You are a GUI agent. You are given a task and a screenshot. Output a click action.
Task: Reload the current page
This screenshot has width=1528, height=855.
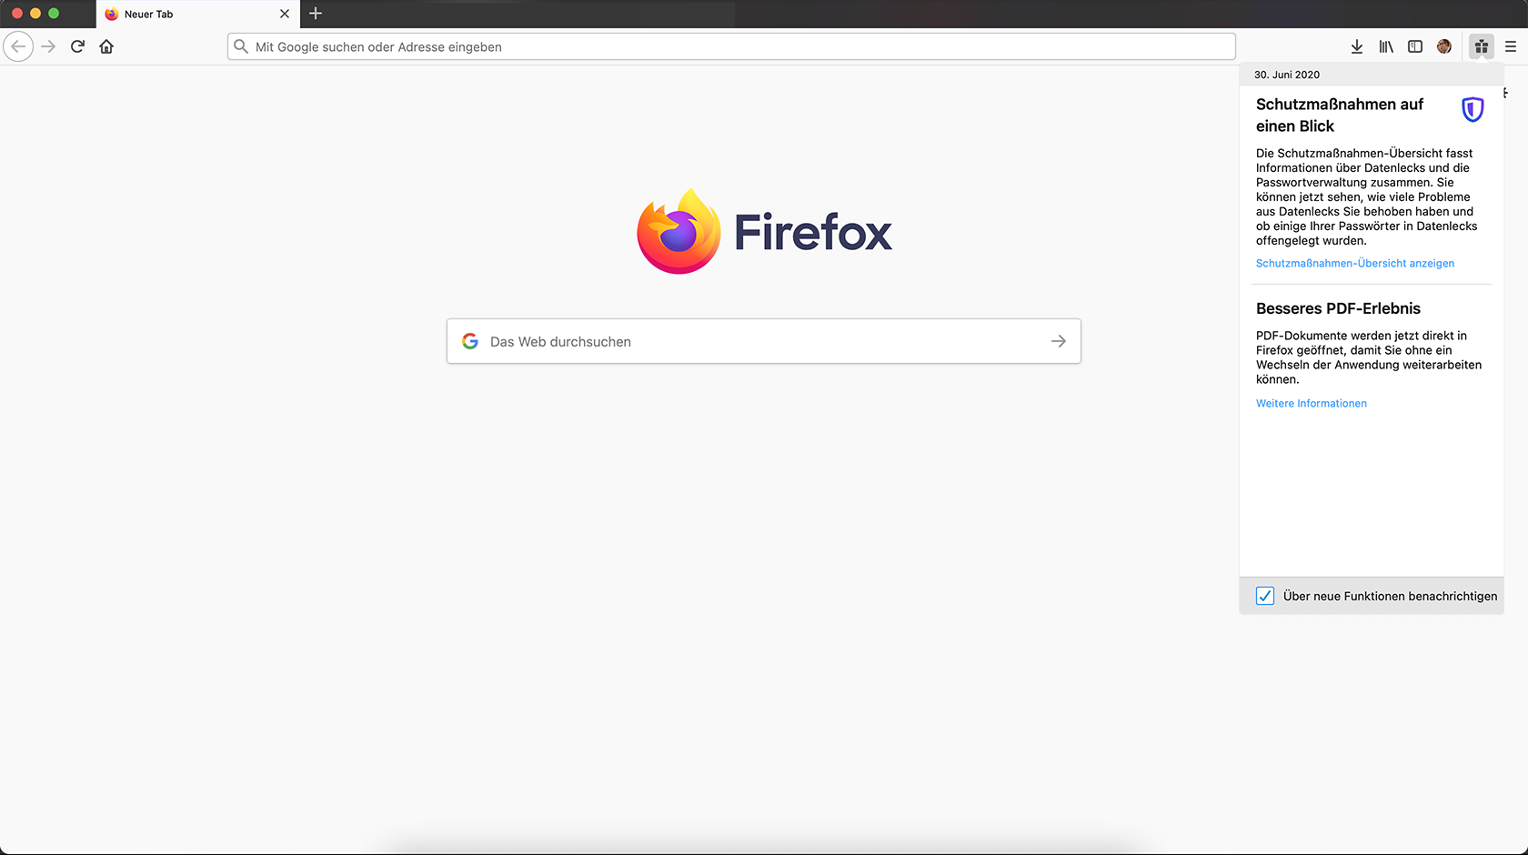click(77, 46)
